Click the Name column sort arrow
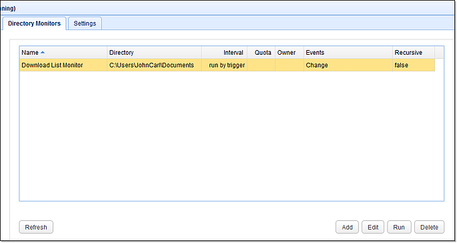This screenshot has width=457, height=243. (43, 53)
